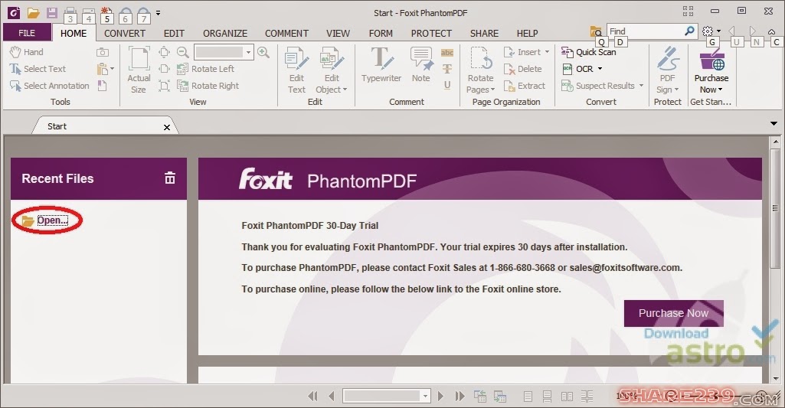Switch to the ORGANIZE ribbon tab

click(225, 33)
